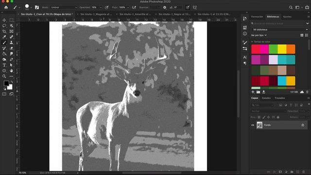The image size is (311, 175).
Task: Select the Object Selection tool
Action: pos(11,26)
